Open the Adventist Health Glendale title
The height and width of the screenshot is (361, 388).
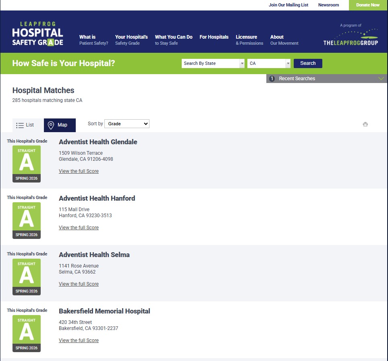pos(98,142)
